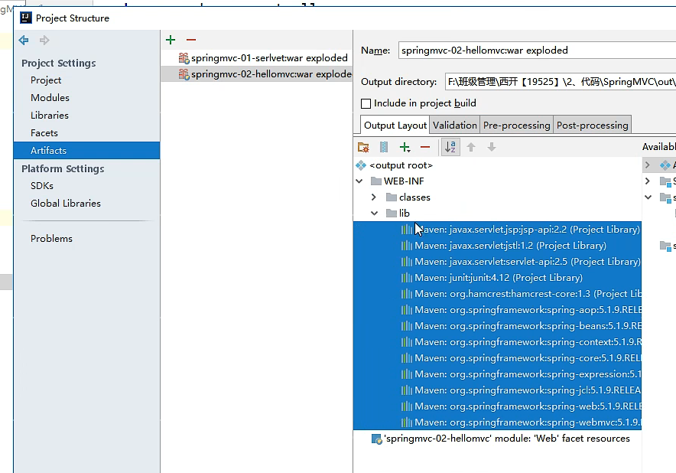Select Maven javax.servlet:jstl:1.2 library
Image resolution: width=676 pixels, height=473 pixels.
pos(498,246)
